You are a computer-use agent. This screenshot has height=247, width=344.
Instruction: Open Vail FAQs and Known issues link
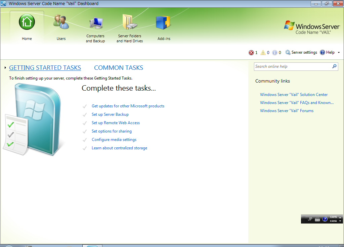tap(297, 103)
